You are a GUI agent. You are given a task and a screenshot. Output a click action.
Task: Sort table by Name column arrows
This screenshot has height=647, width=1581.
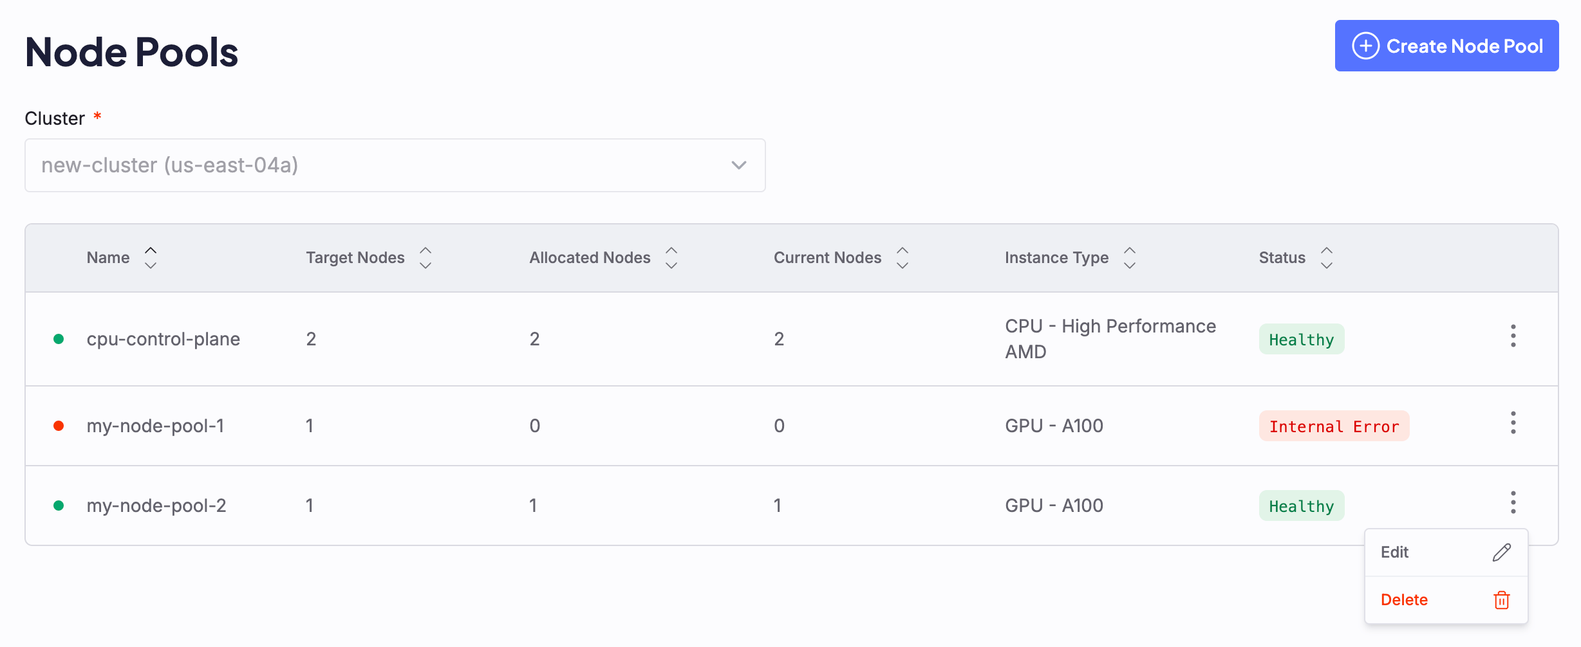[x=151, y=258]
